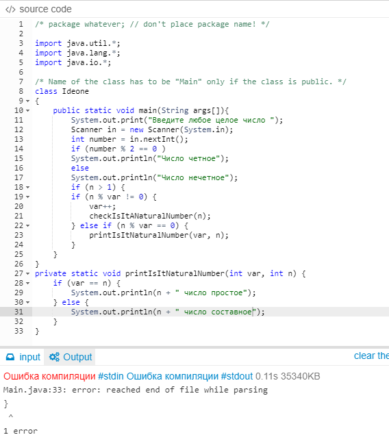Screen dimensions: 389x448
Task: Open the #stdout link
Action: (237, 376)
